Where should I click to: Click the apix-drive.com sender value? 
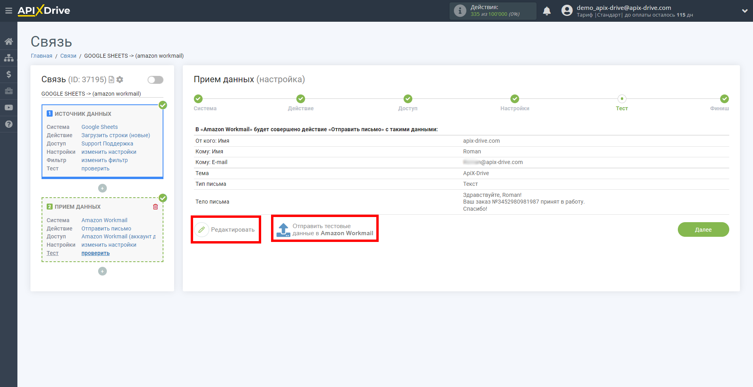481,141
